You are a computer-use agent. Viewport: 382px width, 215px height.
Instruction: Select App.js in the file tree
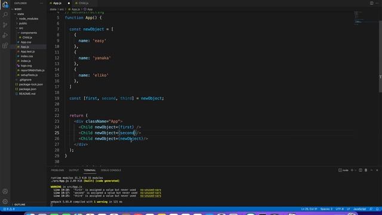click(x=24, y=47)
